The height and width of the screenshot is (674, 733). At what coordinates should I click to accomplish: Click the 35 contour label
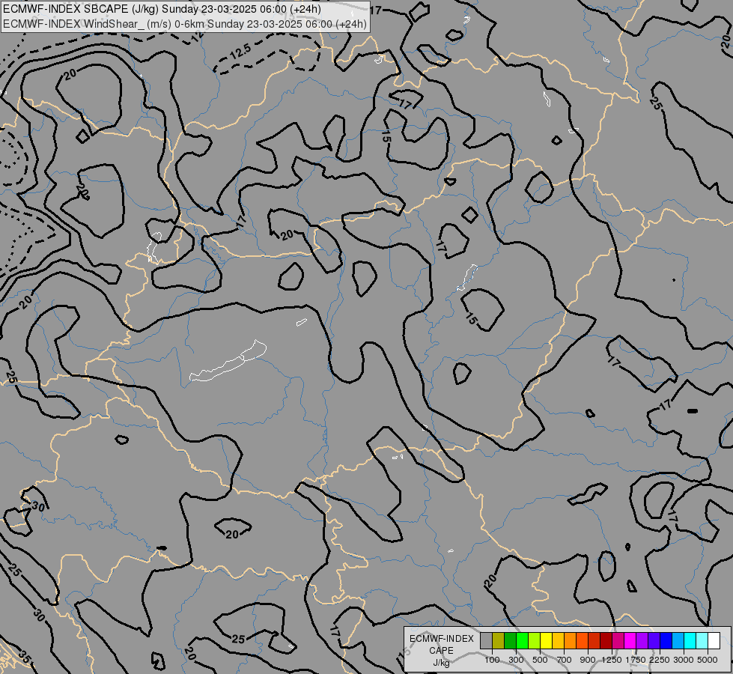[x=25, y=659]
